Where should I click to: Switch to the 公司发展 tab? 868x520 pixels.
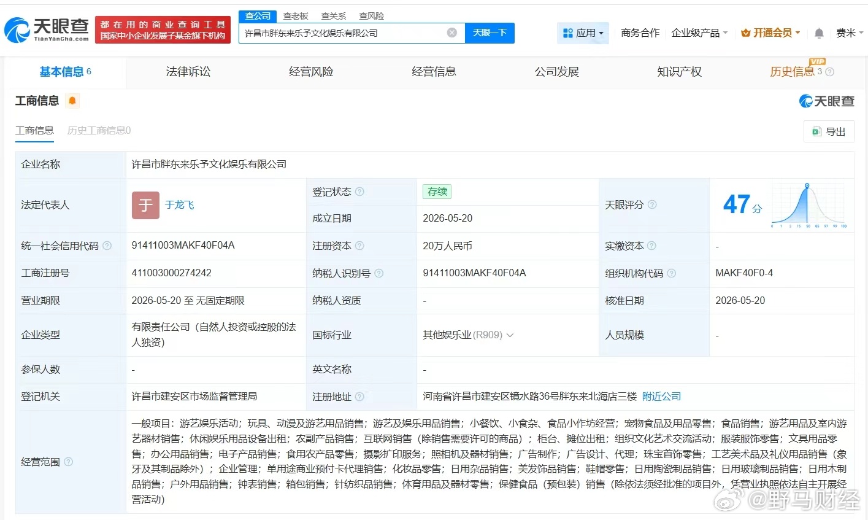556,72
